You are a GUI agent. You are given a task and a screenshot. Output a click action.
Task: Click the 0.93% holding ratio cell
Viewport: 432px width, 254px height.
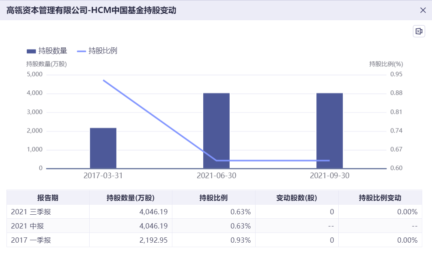pos(241,240)
